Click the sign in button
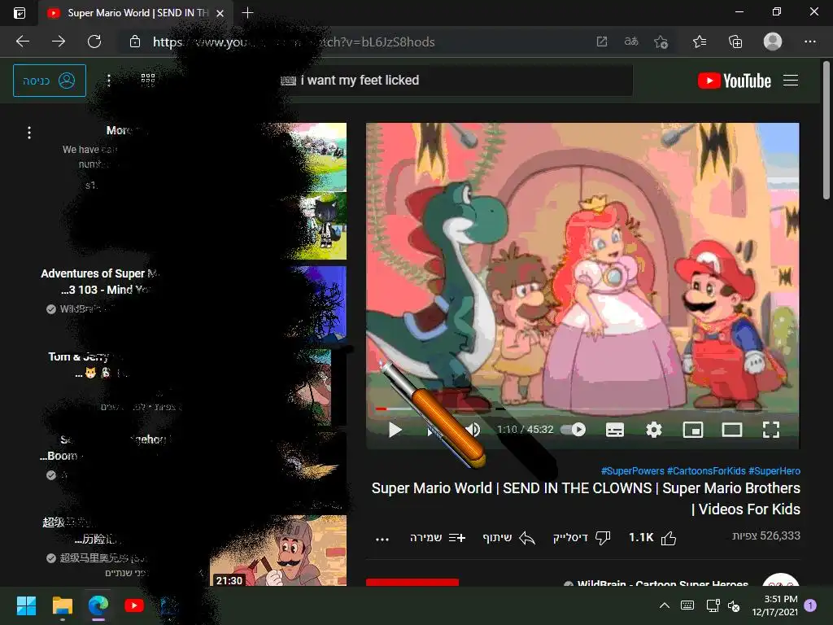The height and width of the screenshot is (625, 833). (50, 81)
